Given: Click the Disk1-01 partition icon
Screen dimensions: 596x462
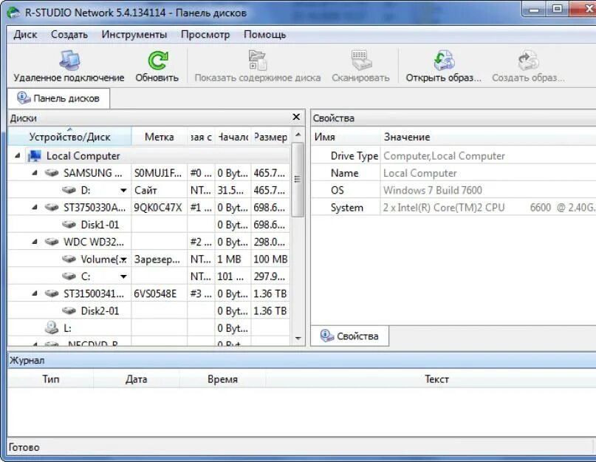Looking at the screenshot, I should pyautogui.click(x=69, y=225).
